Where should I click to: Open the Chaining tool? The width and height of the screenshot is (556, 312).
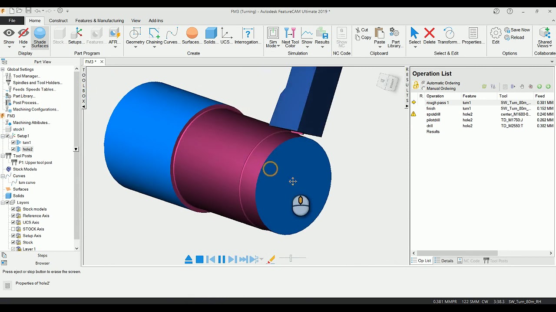point(154,36)
